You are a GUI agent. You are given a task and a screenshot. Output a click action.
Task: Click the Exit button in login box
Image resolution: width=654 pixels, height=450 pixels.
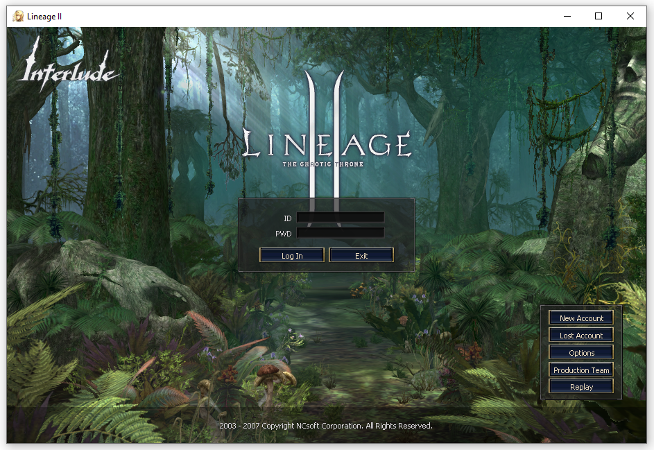(x=361, y=255)
